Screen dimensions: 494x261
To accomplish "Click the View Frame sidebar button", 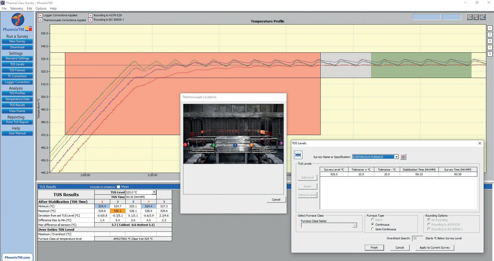I will 17,111.
